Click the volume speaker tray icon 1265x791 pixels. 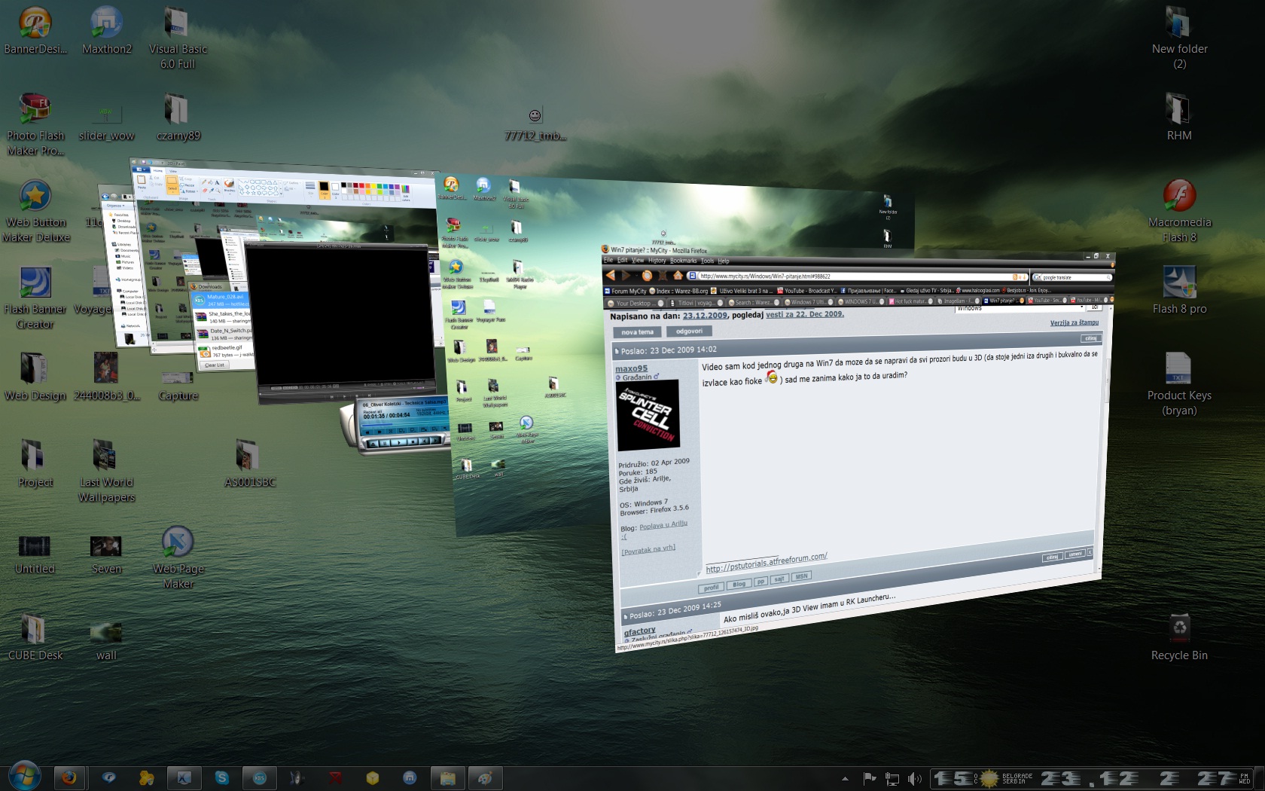click(914, 778)
